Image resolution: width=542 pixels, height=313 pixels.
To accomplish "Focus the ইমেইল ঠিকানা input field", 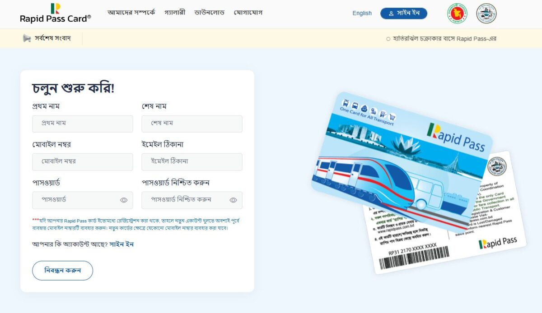I will [x=192, y=162].
